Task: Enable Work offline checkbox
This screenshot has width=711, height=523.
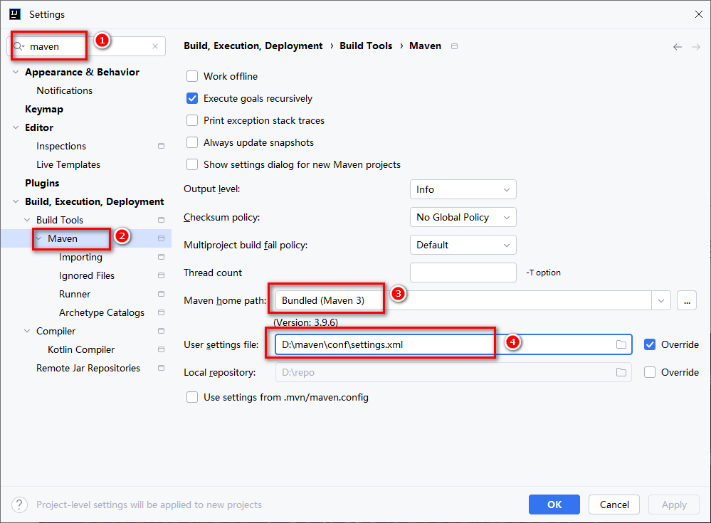Action: click(x=192, y=76)
